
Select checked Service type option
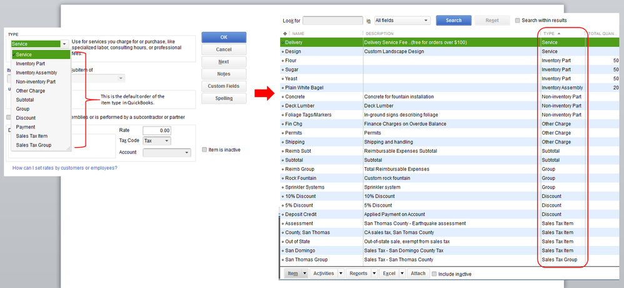click(x=41, y=54)
